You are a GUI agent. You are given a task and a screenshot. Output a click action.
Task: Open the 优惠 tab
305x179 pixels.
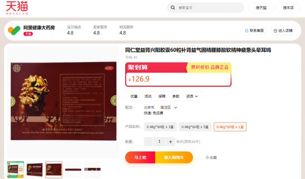click(x=134, y=96)
